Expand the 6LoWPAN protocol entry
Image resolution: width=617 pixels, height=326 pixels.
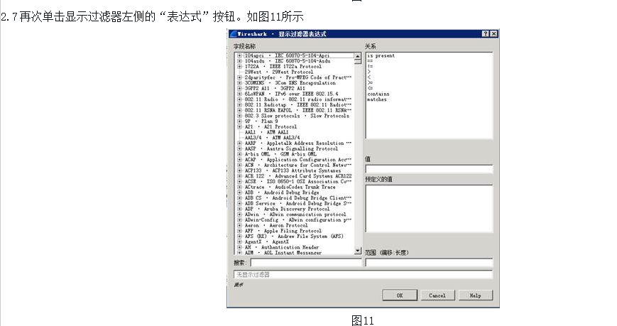(239, 94)
